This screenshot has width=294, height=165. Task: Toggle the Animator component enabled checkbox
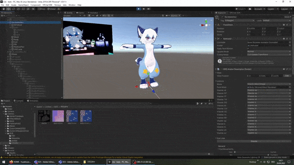(221, 39)
